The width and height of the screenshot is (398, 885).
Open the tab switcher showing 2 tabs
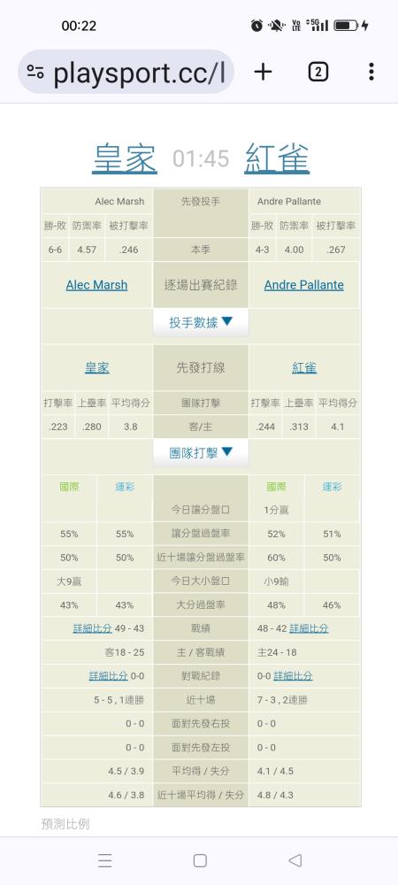(318, 72)
